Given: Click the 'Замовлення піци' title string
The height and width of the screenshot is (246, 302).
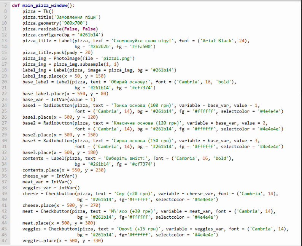Looking at the screenshot, I should click(x=76, y=17).
